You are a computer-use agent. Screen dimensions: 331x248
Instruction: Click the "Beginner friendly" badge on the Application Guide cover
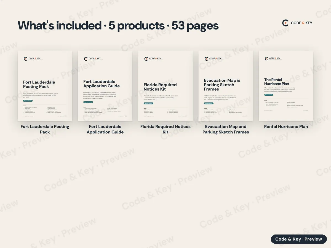click(x=88, y=102)
